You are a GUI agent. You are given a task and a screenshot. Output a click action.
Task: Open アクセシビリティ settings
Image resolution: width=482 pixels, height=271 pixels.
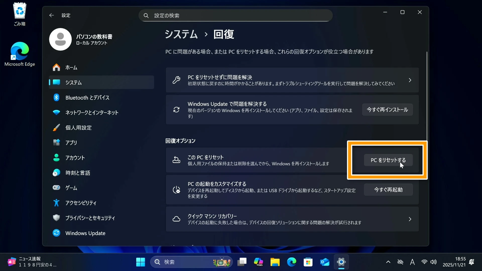pos(81,203)
